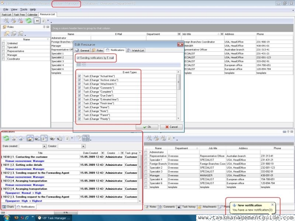Open the Creator column filter arrow in notifications grid

click(x=122, y=153)
